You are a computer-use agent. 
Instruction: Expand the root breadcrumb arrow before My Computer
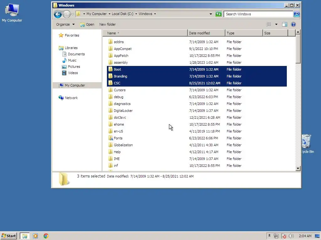84,14
